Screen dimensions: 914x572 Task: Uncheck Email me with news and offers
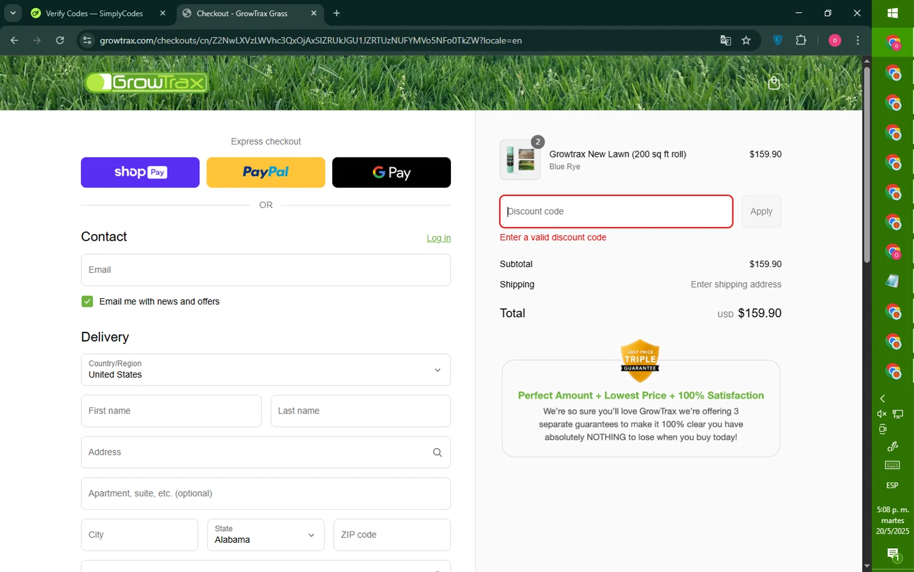(87, 301)
